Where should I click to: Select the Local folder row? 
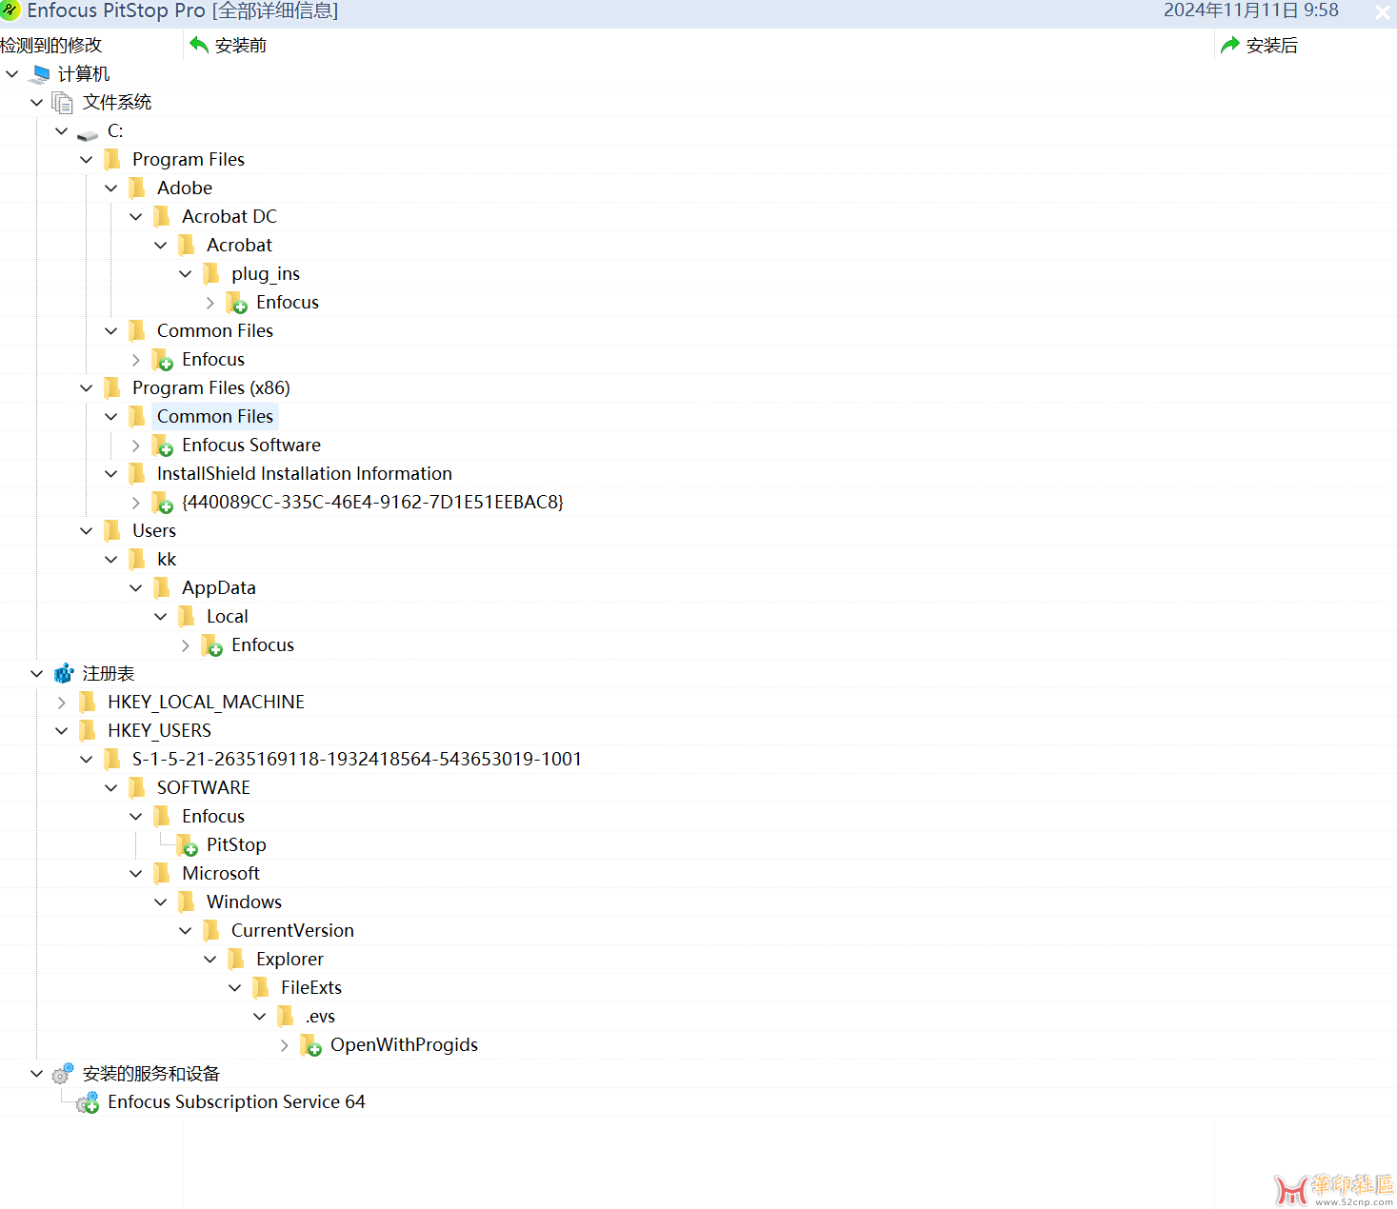pyautogui.click(x=227, y=616)
